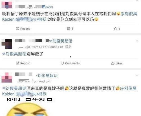Open 刘俊昊超话 tag beside second username
Screen dimensions: 141x116
(61, 41)
